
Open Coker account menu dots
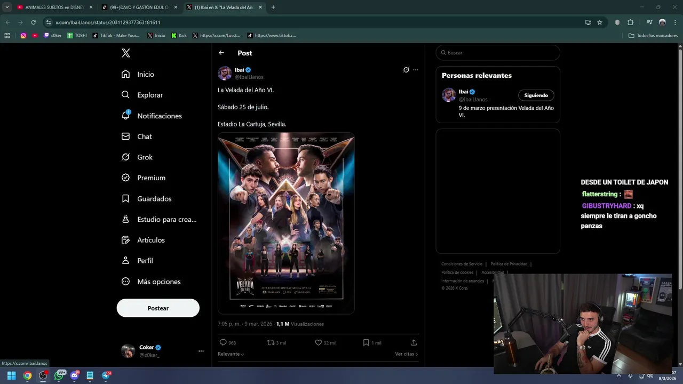[x=201, y=351]
